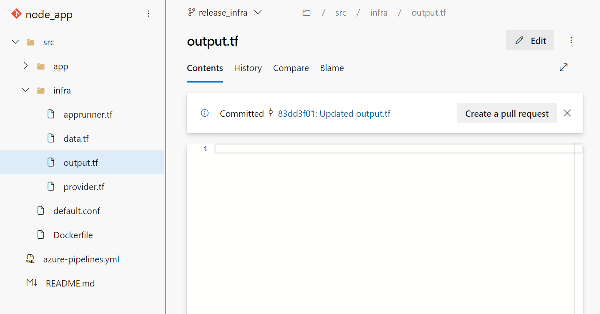Click the default.conf file icon
The image size is (600, 314).
[x=41, y=210]
